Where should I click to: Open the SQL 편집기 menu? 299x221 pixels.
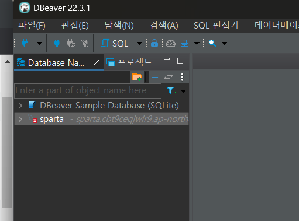point(216,26)
